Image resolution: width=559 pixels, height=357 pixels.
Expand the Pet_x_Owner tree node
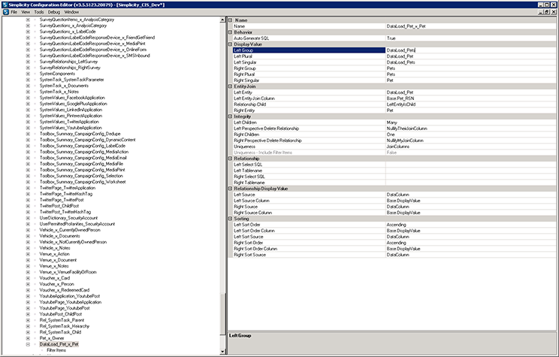click(x=28, y=337)
